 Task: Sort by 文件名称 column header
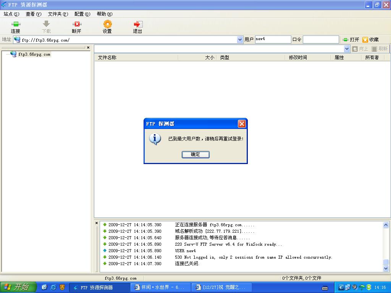tap(136, 58)
